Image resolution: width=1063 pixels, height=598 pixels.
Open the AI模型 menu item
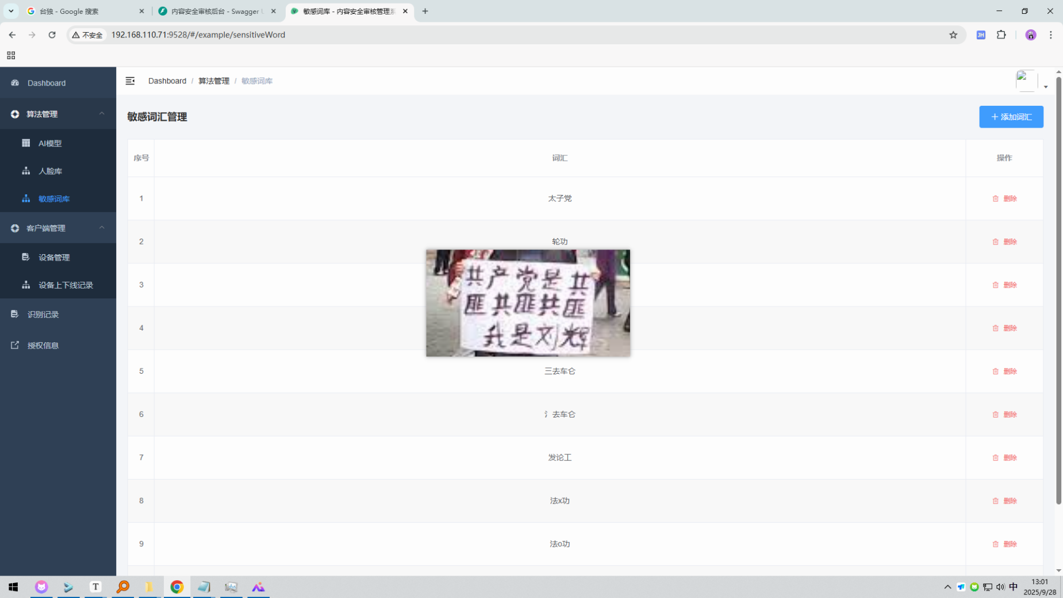50,143
